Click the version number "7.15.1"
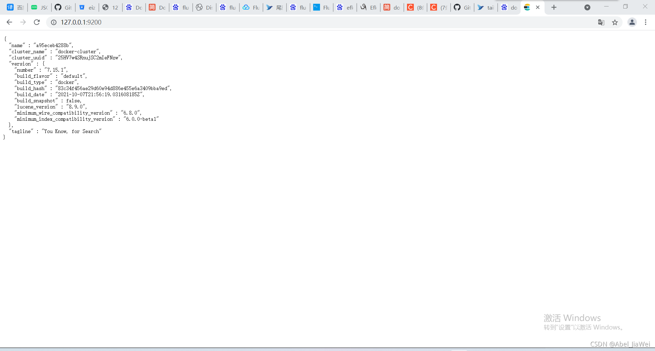The image size is (655, 351). (x=56, y=70)
